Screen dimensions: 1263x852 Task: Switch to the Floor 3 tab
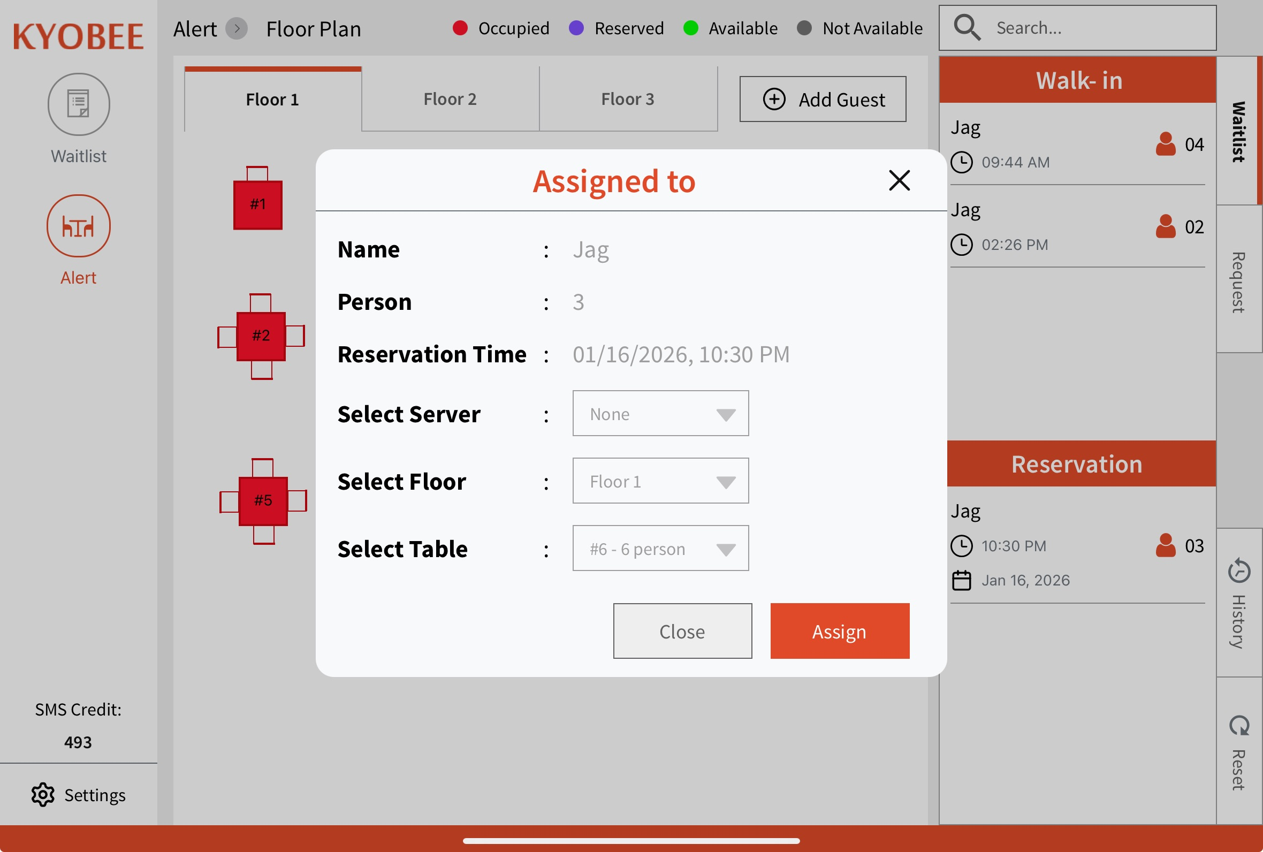[x=627, y=100]
